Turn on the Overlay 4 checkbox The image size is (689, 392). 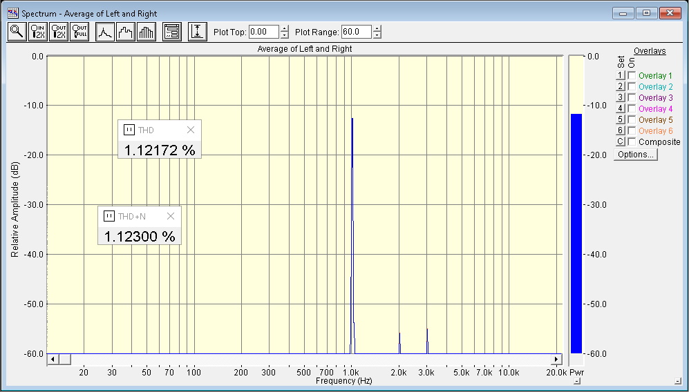click(632, 109)
